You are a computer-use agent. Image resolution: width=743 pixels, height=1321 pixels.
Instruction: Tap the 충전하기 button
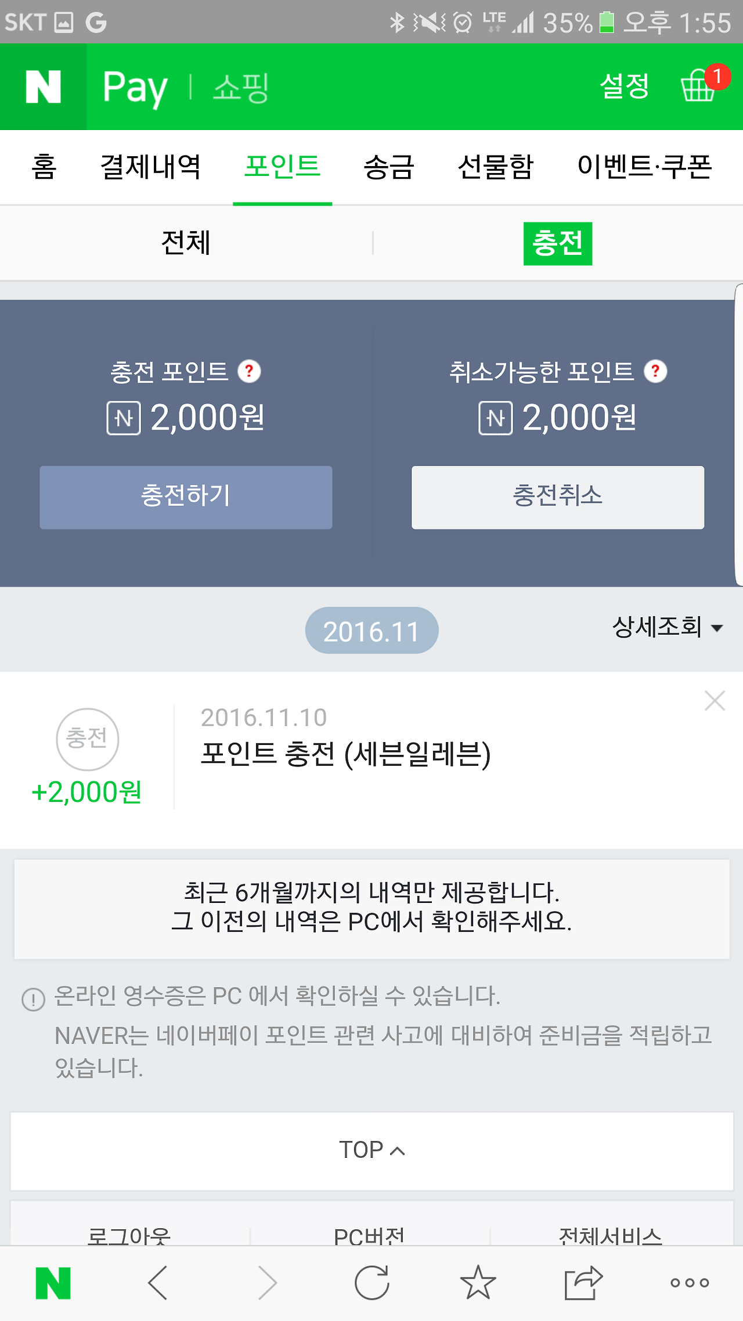pos(186,497)
